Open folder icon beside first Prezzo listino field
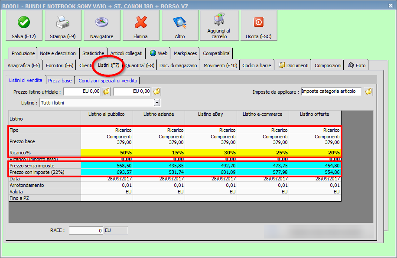Image resolution: width=397 pixels, height=258 pixels. pos(106,91)
